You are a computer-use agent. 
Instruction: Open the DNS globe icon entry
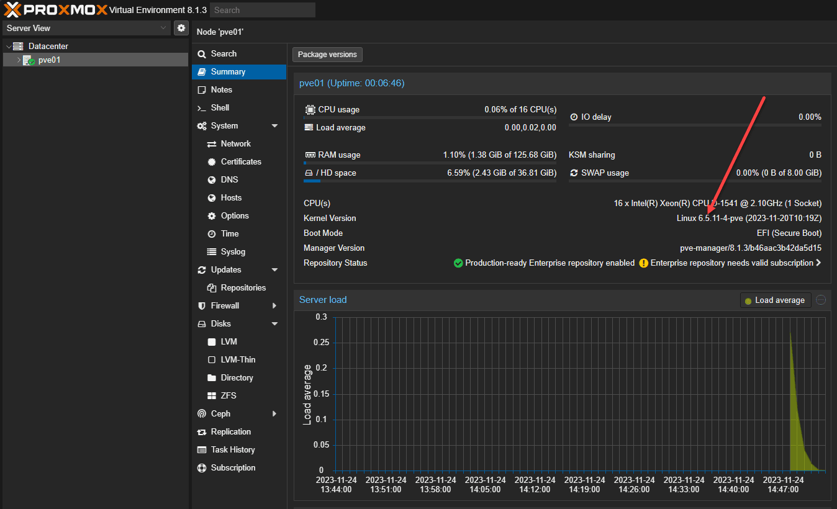click(211, 180)
